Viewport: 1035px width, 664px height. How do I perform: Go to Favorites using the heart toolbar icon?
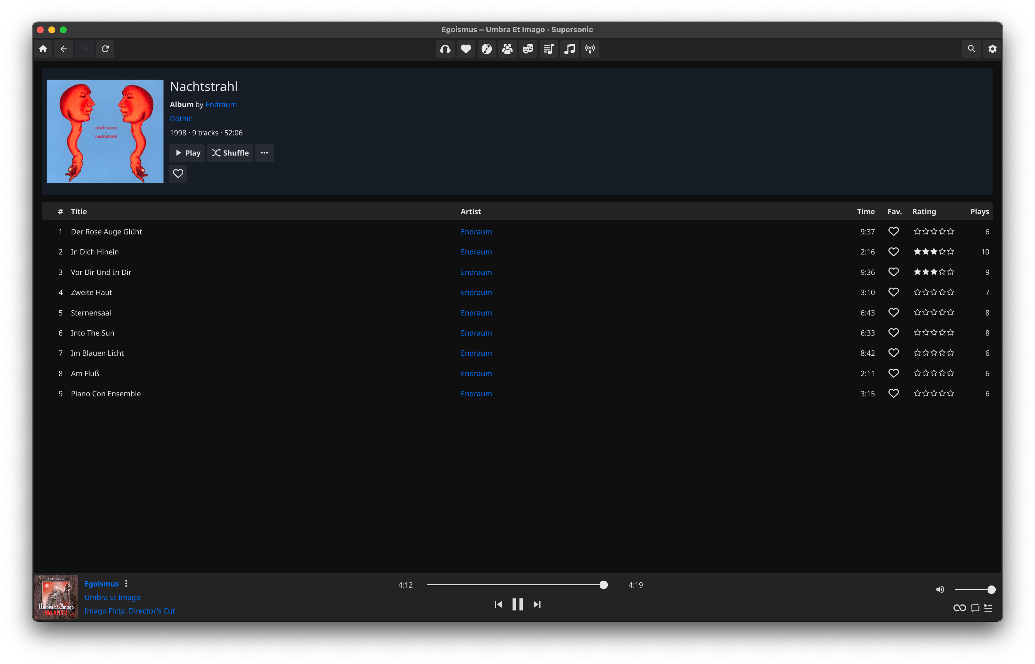tap(466, 49)
